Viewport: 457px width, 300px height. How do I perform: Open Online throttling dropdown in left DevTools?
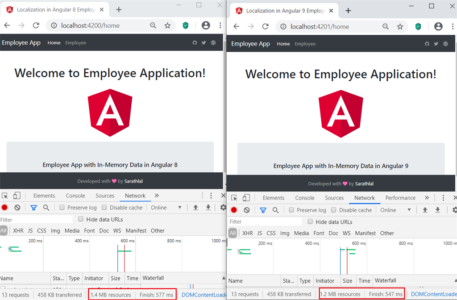point(166,208)
